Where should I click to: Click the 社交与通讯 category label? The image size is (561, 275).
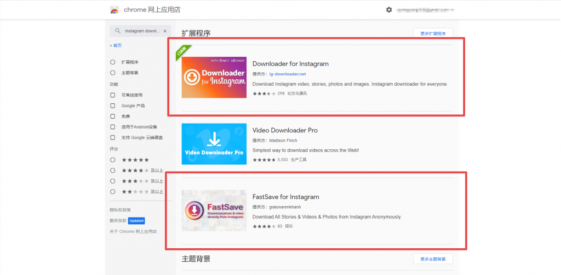click(x=297, y=93)
